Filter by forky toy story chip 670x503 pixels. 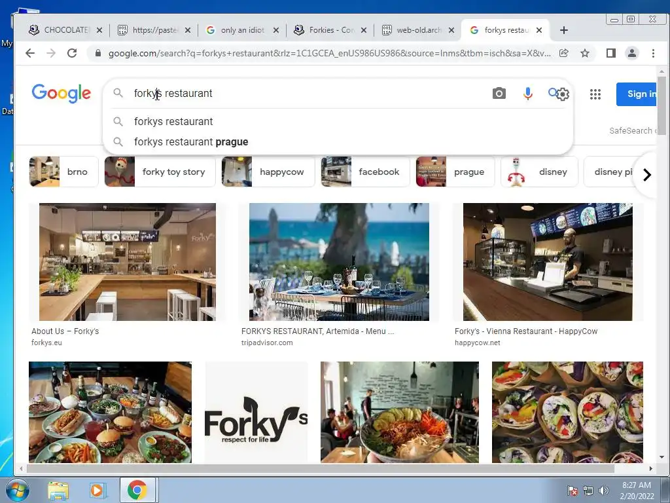[x=160, y=172]
